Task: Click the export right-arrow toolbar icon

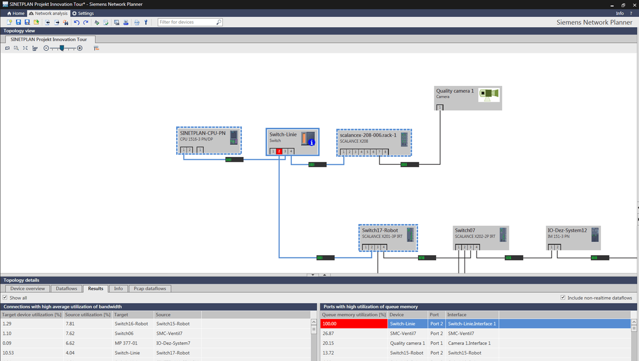Action: [x=57, y=22]
